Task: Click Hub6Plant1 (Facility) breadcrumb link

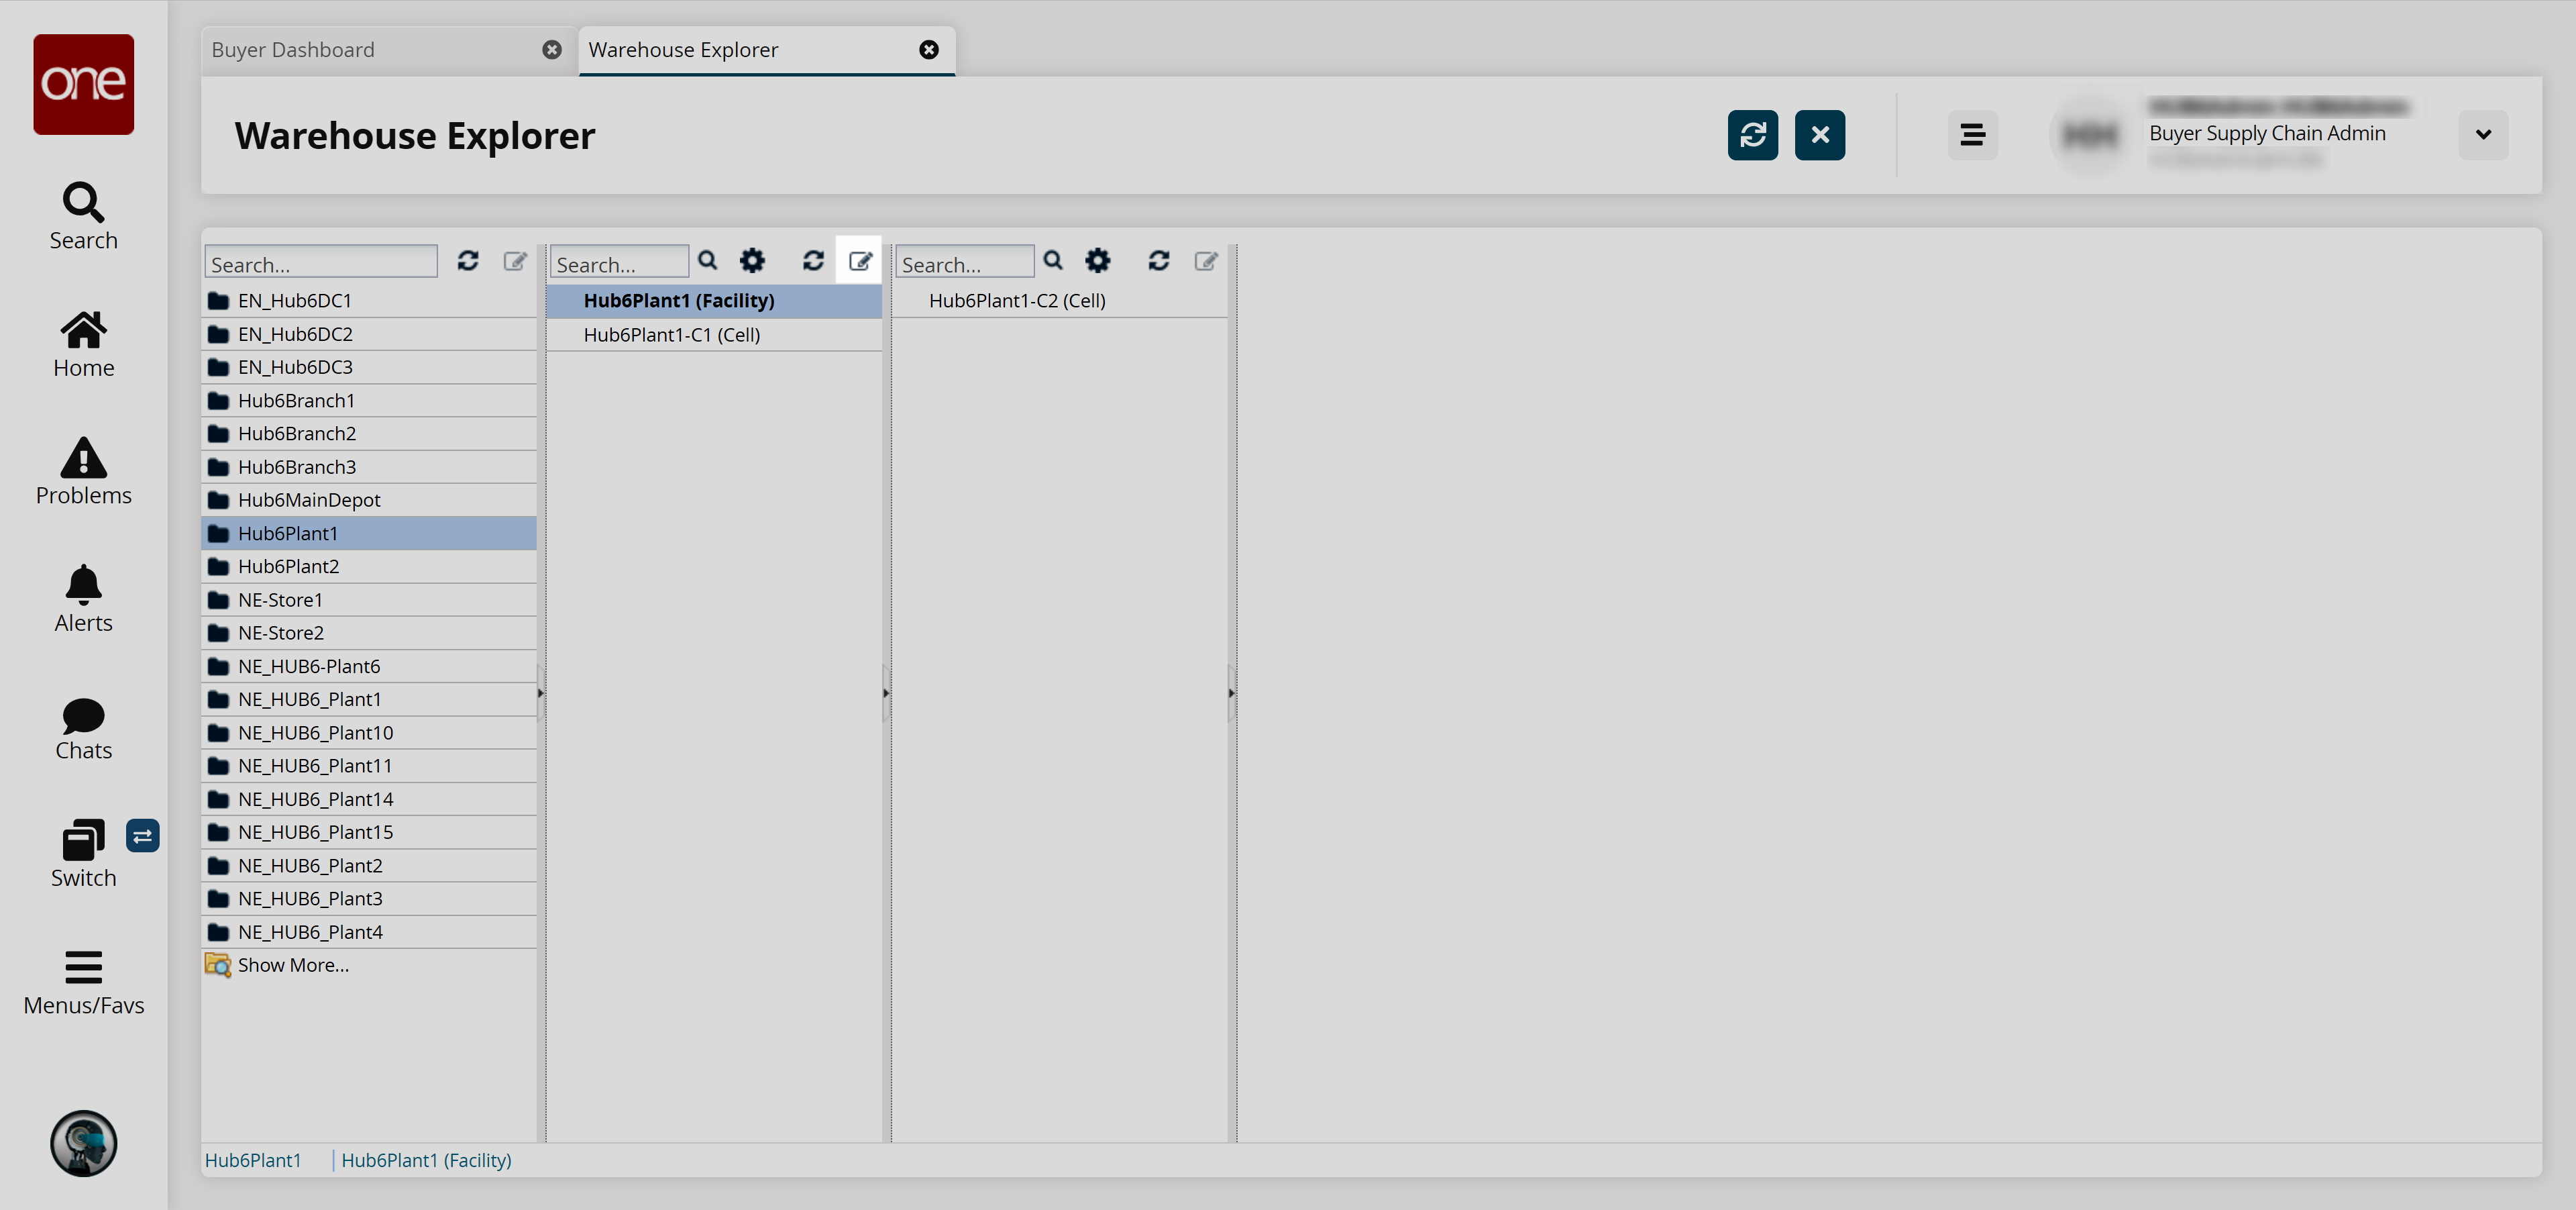Action: tap(426, 1160)
